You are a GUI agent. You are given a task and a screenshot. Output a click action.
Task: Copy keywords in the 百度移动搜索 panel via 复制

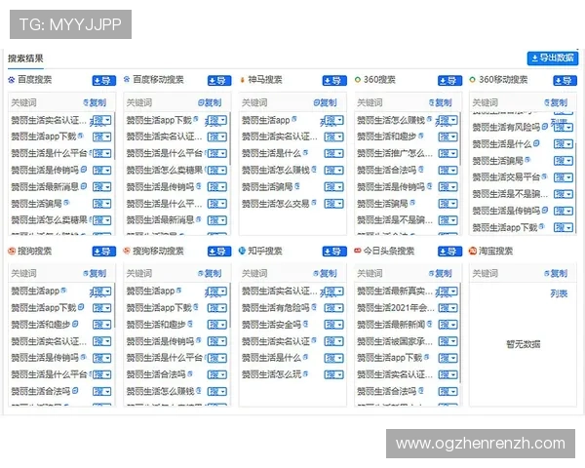(210, 102)
